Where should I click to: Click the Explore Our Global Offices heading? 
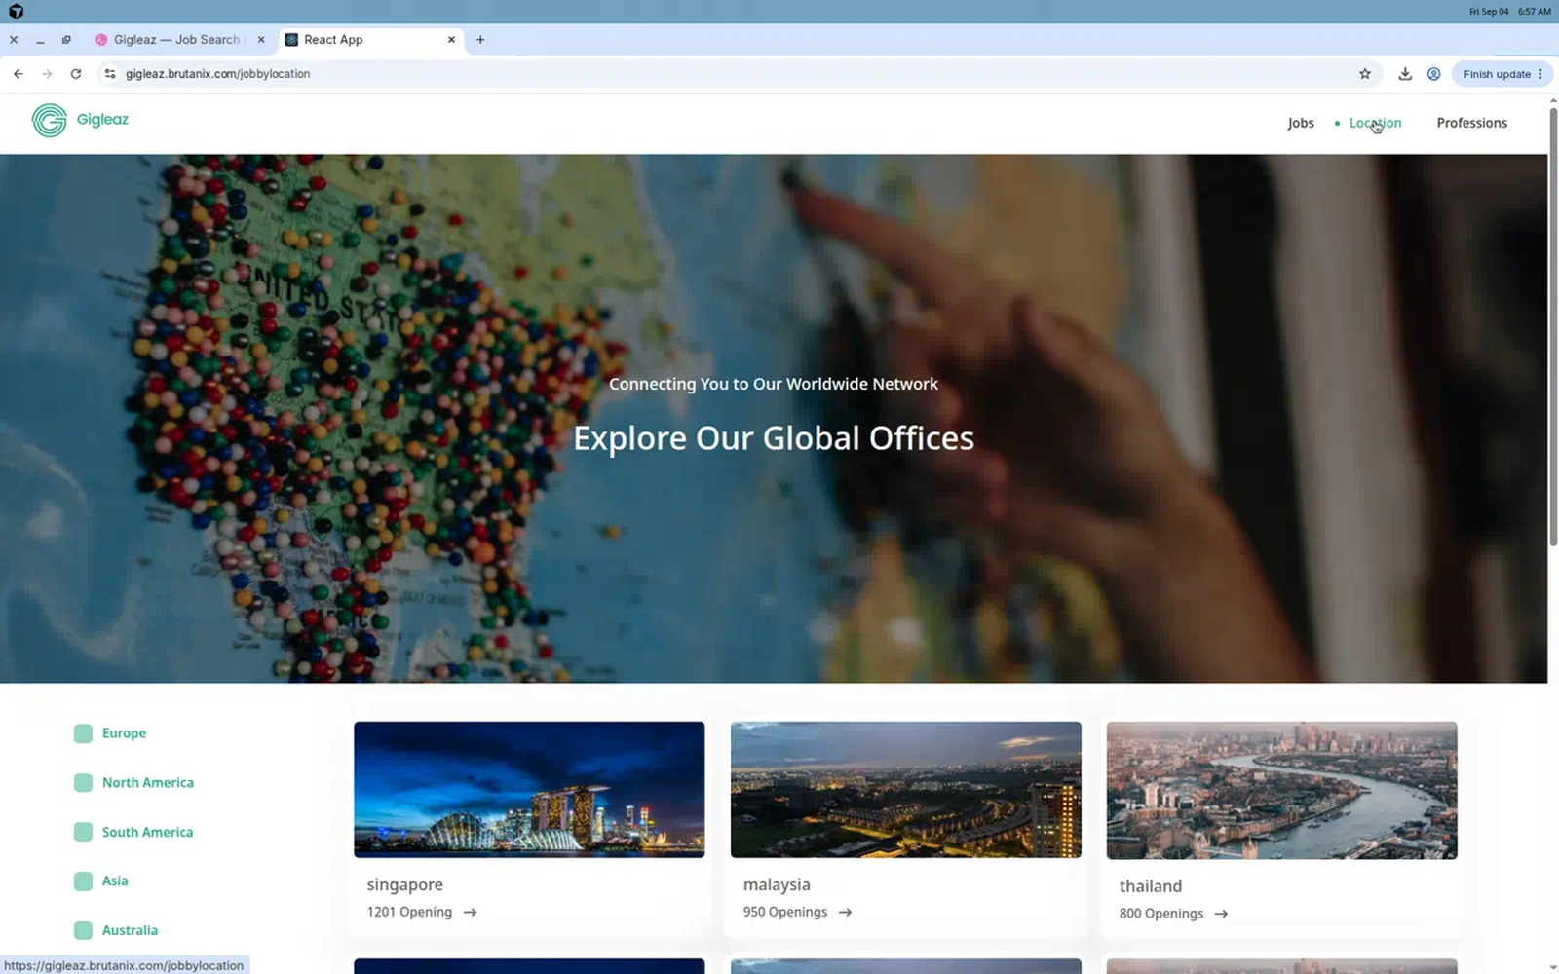point(774,439)
